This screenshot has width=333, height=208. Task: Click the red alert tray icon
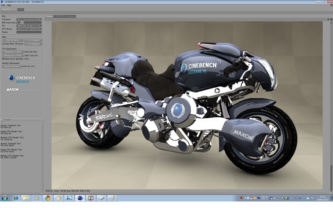click(241, 198)
